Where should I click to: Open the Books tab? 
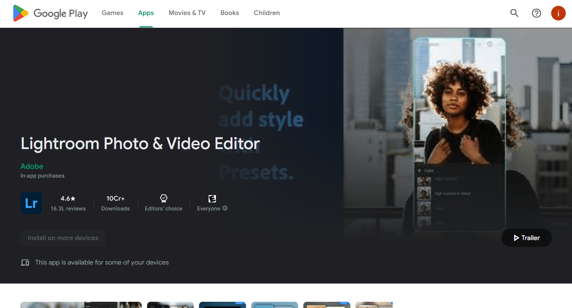tap(229, 13)
